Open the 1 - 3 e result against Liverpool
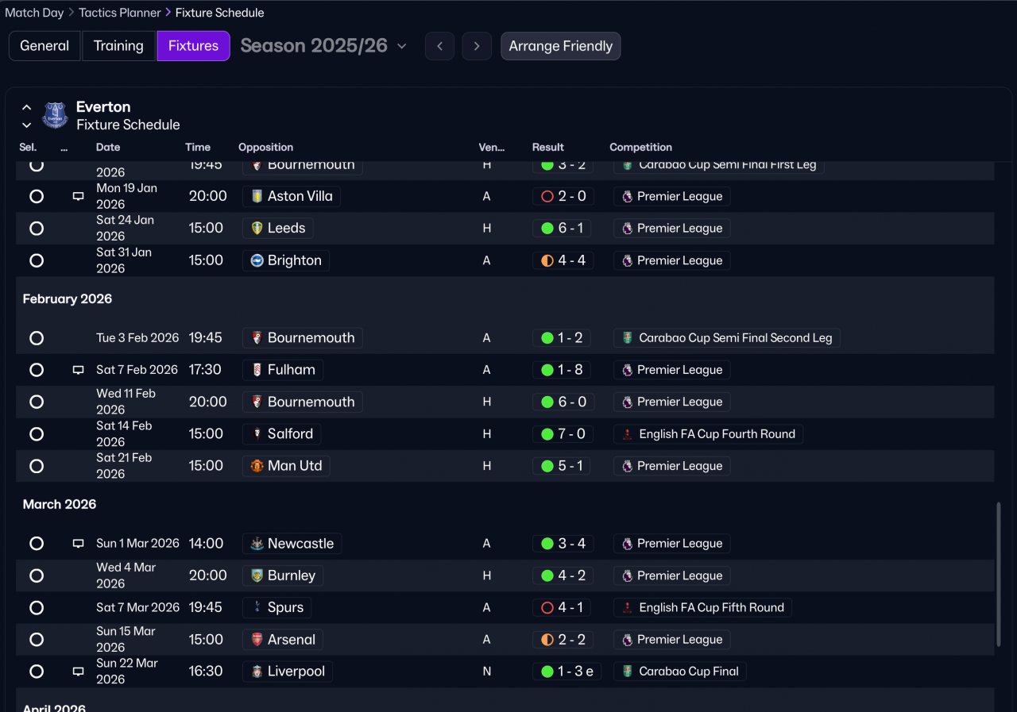The image size is (1017, 712). coord(567,672)
